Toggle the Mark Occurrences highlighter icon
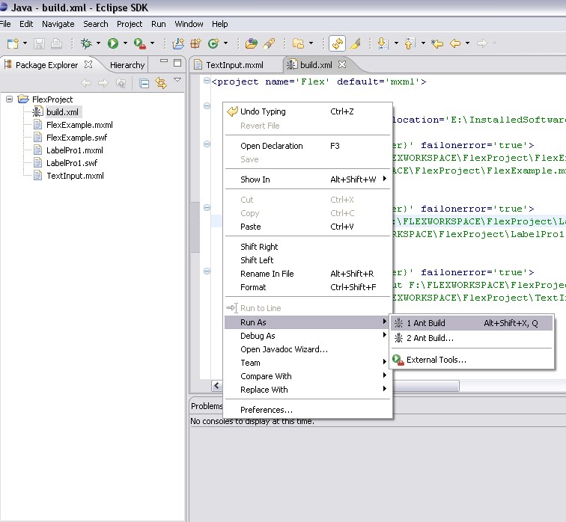Screen dimensions: 566x522 tap(355, 43)
